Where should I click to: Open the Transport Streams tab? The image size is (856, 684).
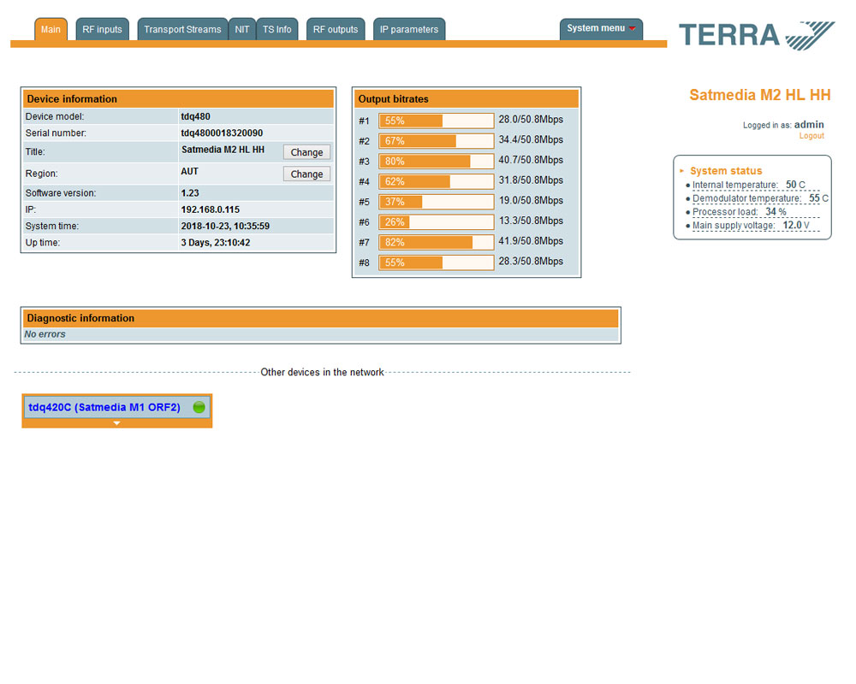pos(182,30)
